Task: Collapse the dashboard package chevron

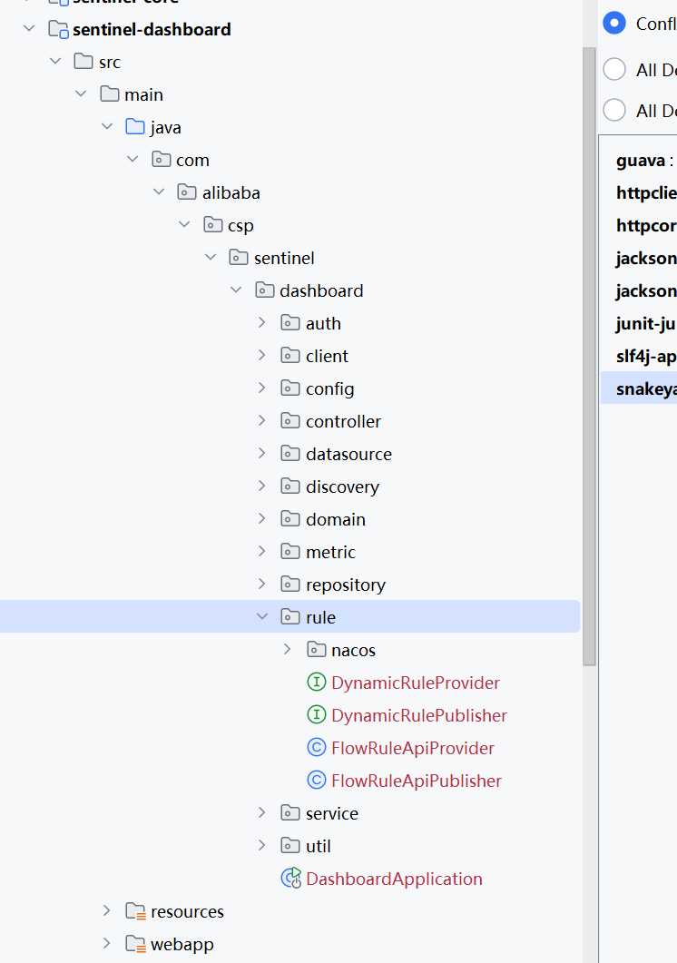Action: tap(236, 290)
